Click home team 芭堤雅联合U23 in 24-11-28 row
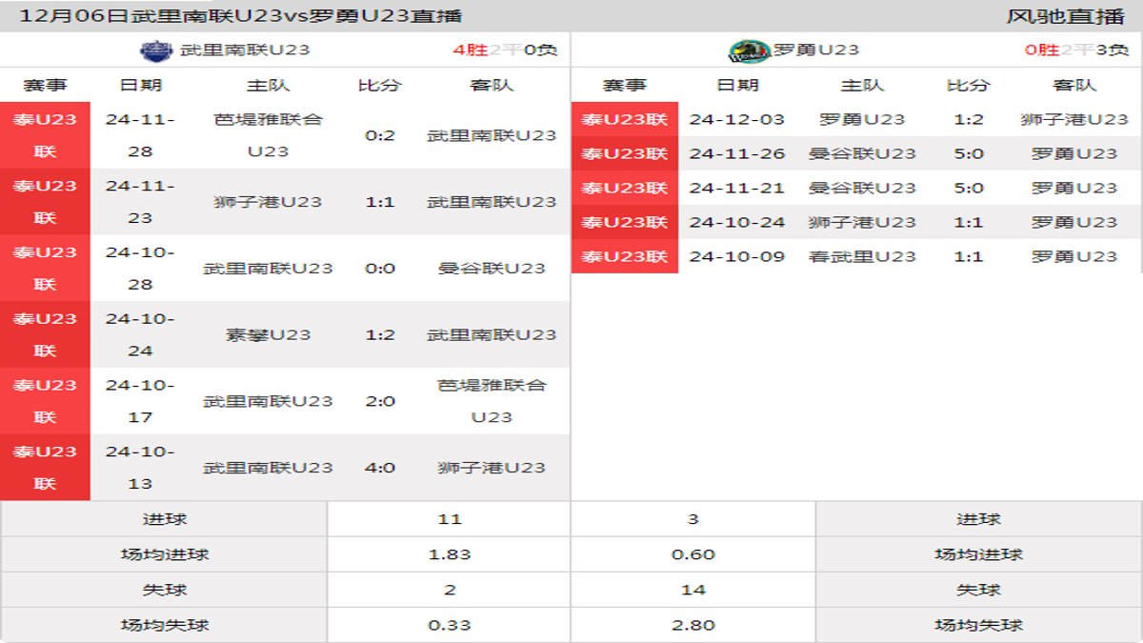The image size is (1143, 643). [268, 135]
